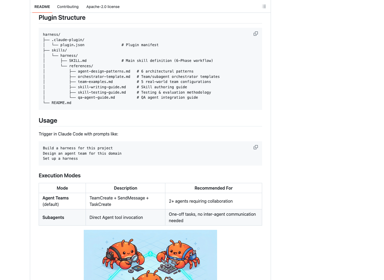Switch to the README tab
384x280 pixels.
42,7
